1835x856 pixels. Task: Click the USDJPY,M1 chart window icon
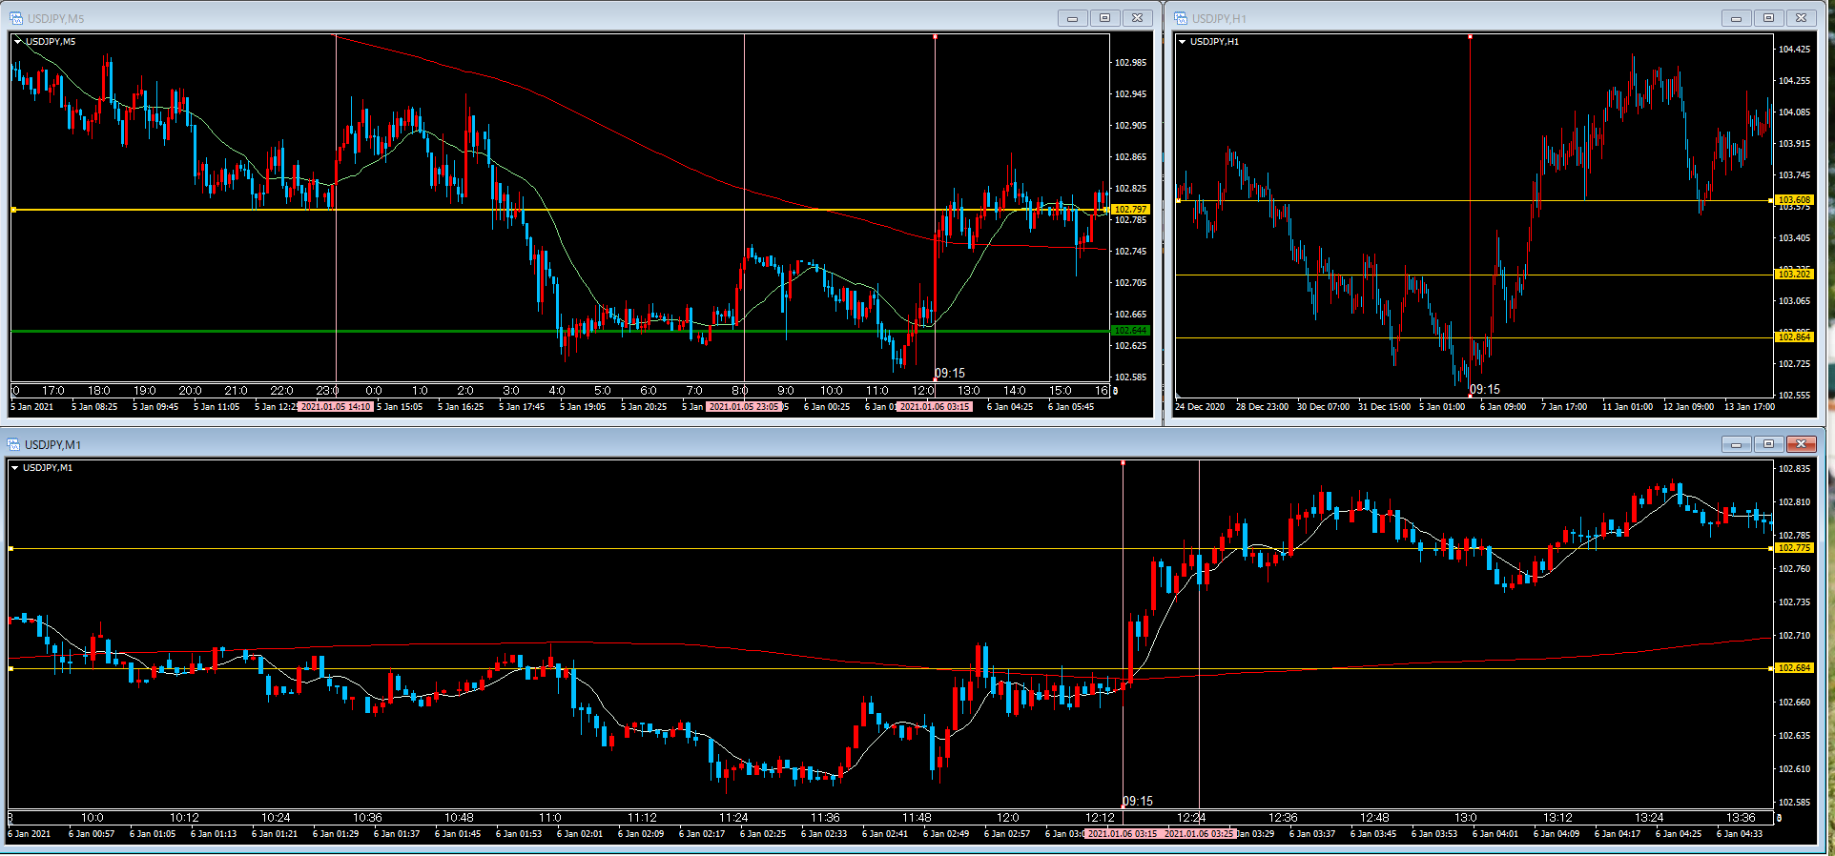pyautogui.click(x=13, y=444)
